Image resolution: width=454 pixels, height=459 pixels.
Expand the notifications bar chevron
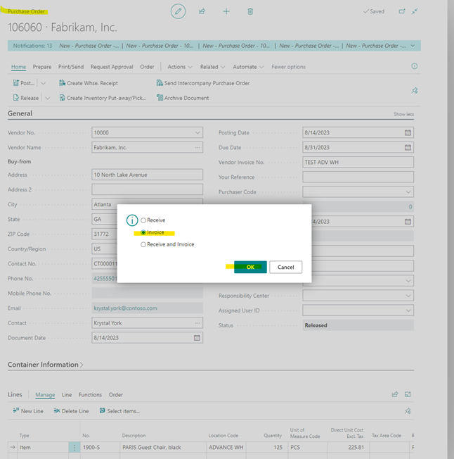coord(413,46)
